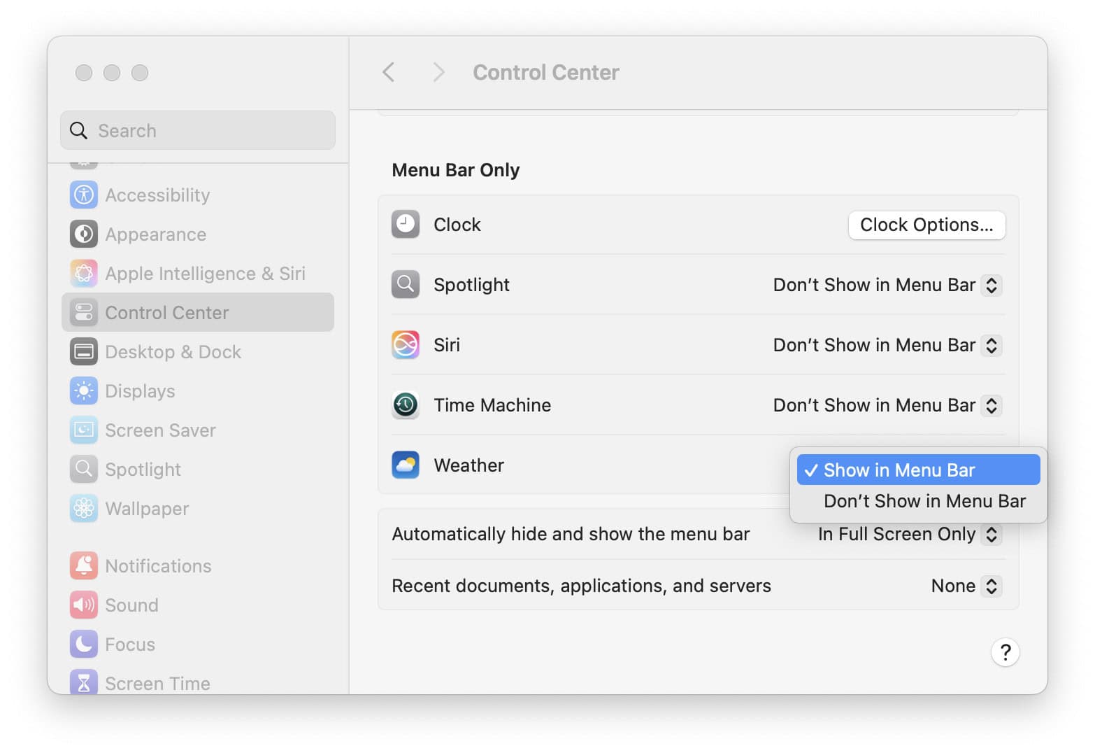Open help with the question mark button

click(x=1005, y=652)
